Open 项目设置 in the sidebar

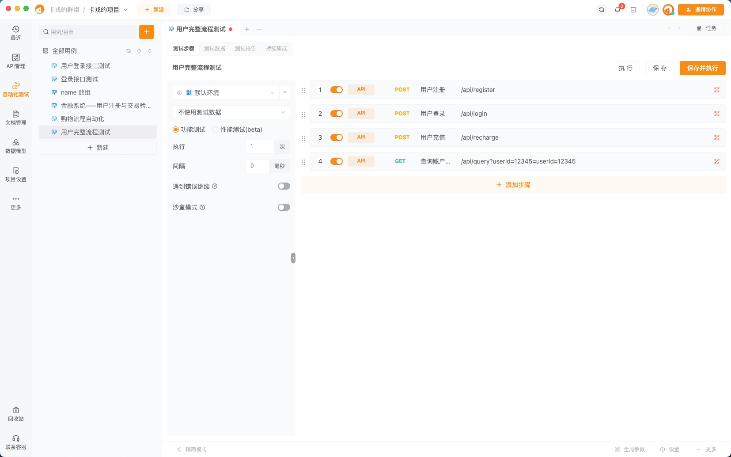coord(16,175)
